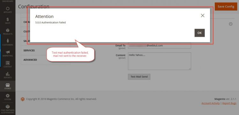Click the Email To input field
Screen dimensions: 239x115
[160, 45]
